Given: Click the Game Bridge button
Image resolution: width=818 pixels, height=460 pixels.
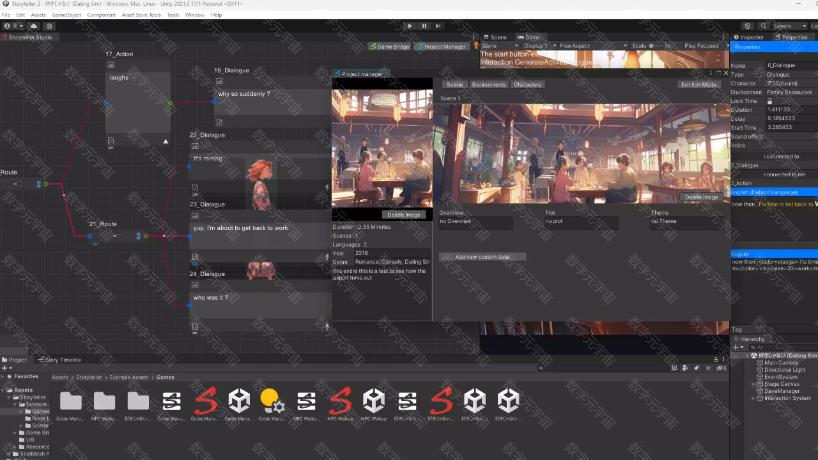Looking at the screenshot, I should click(x=390, y=46).
